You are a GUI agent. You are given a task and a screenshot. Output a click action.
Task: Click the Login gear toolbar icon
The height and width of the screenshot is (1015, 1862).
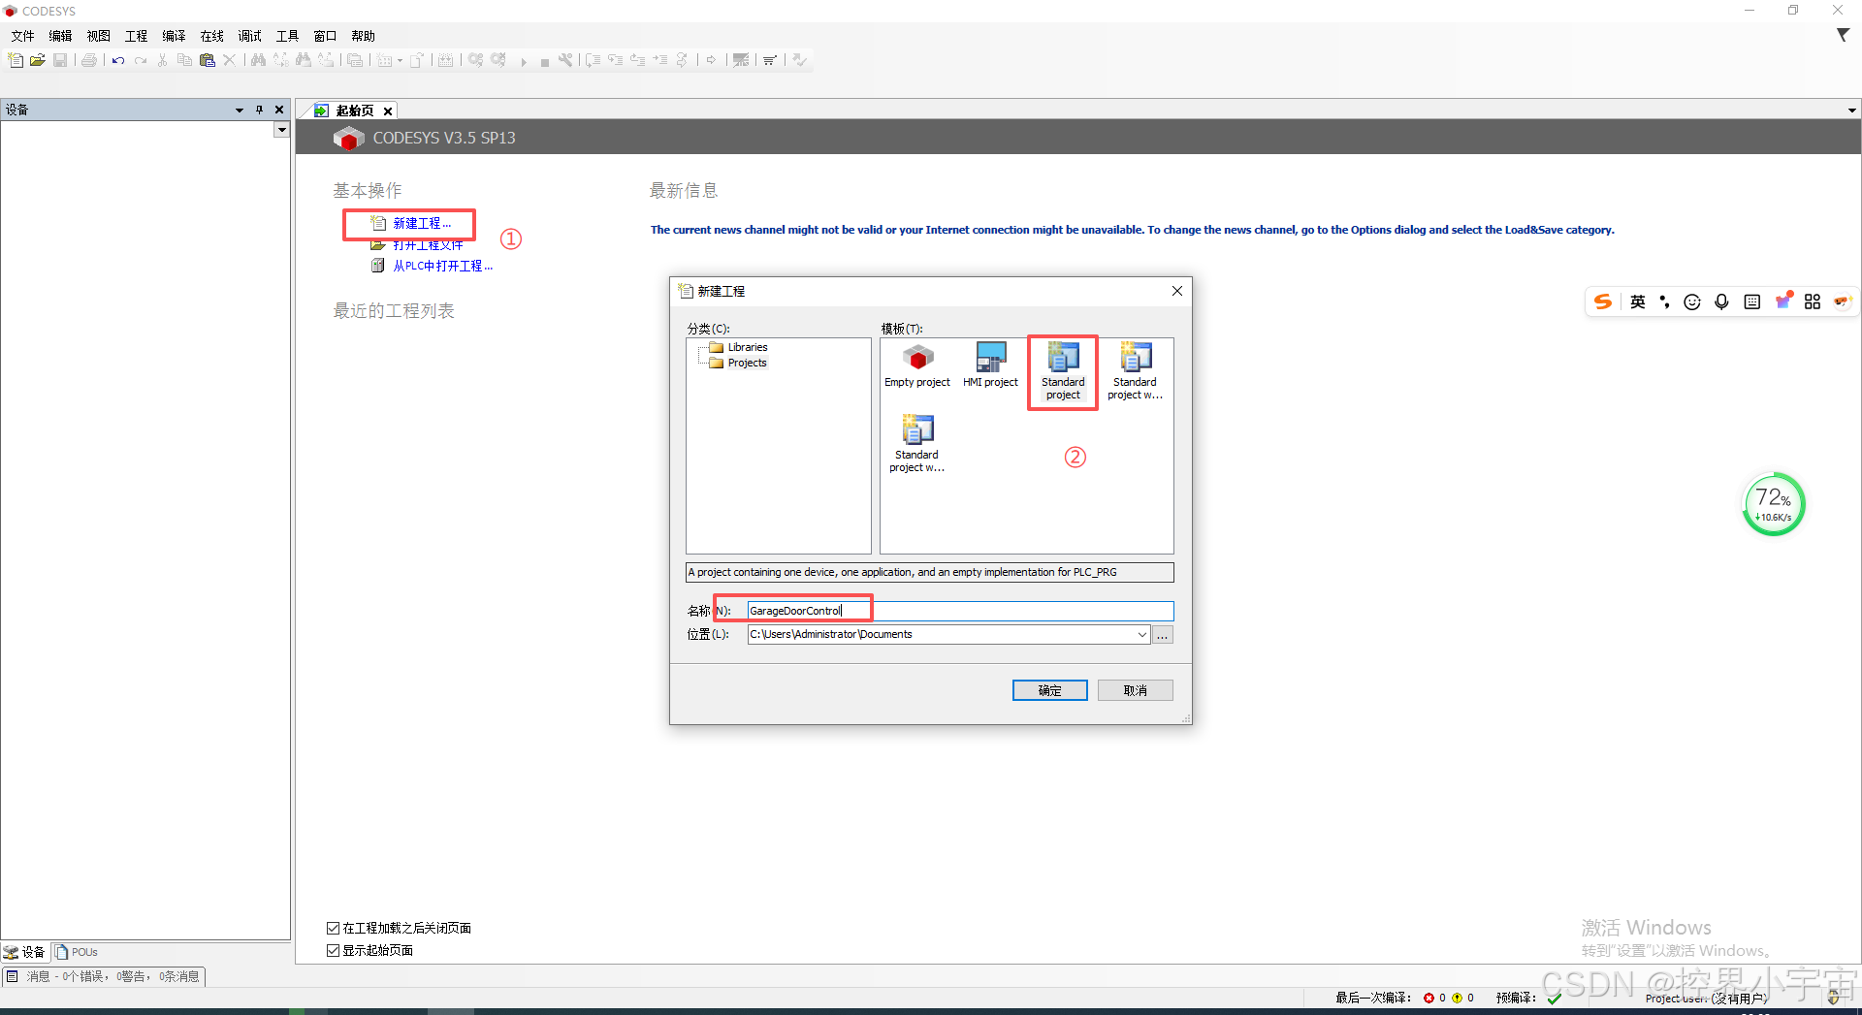tap(475, 60)
